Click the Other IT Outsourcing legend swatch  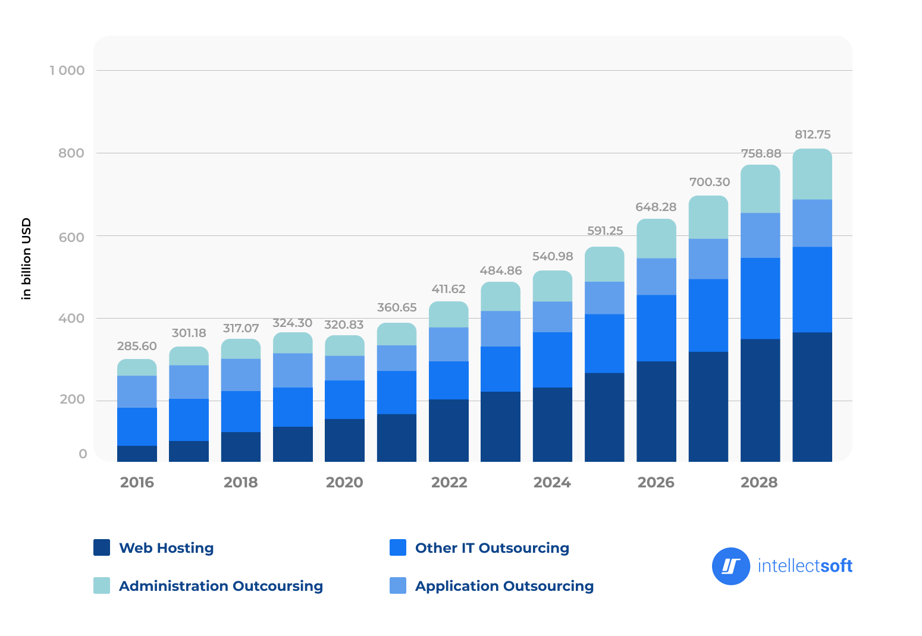pyautogui.click(x=398, y=547)
